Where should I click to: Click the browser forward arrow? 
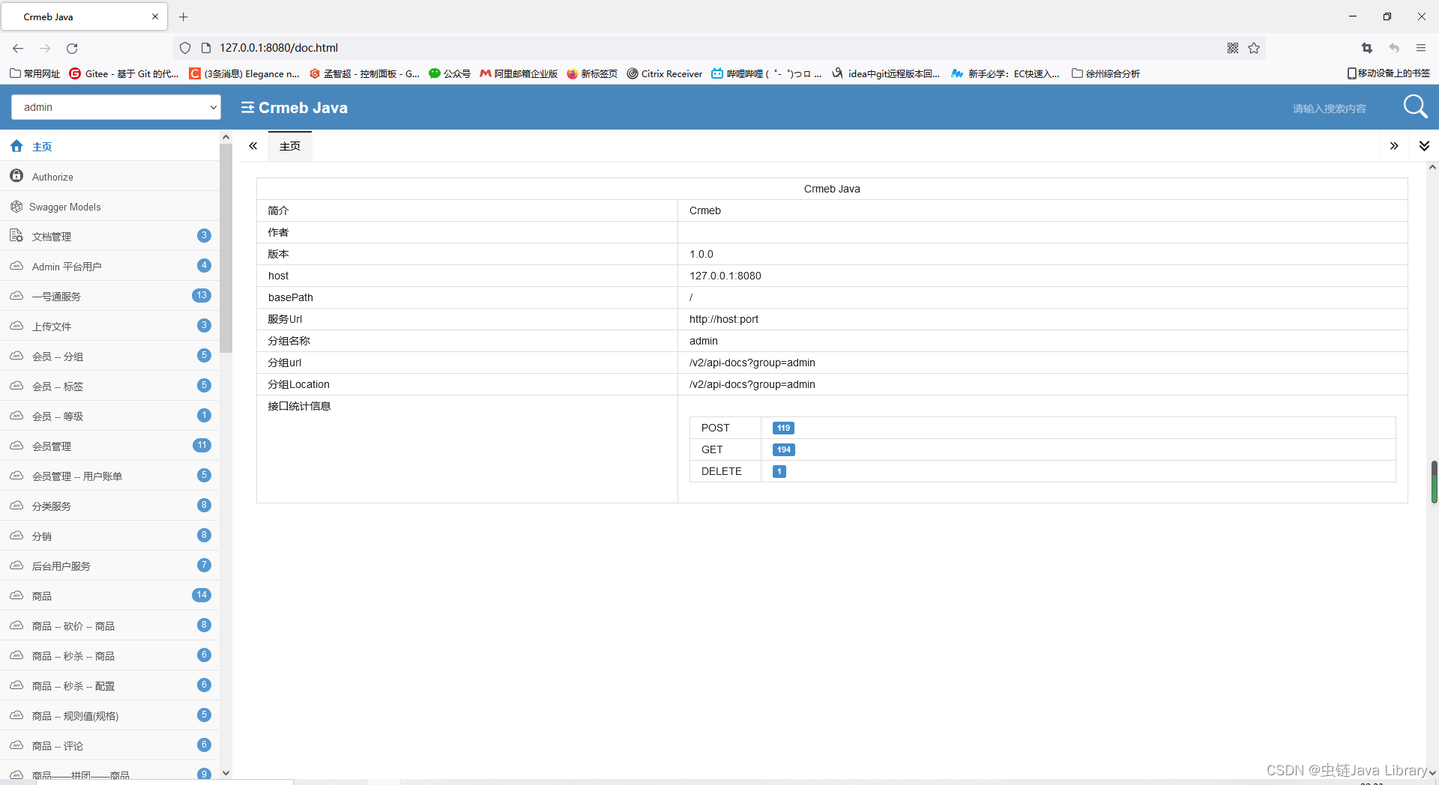pos(45,48)
